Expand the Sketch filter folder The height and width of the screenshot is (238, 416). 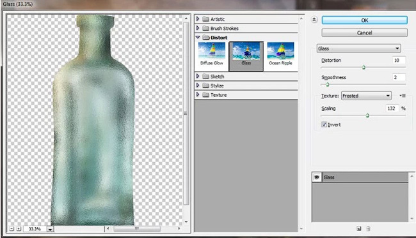pyautogui.click(x=198, y=76)
